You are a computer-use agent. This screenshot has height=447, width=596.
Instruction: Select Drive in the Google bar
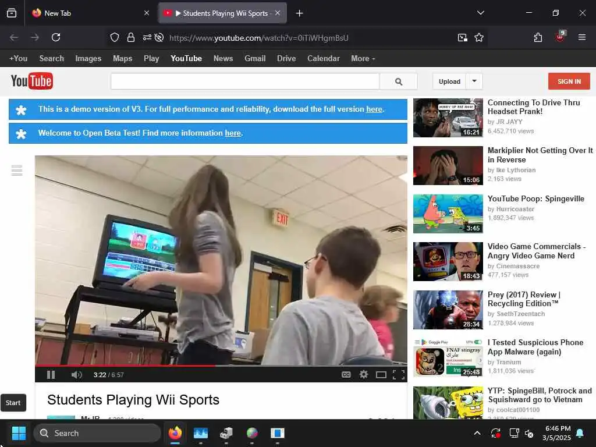286,59
